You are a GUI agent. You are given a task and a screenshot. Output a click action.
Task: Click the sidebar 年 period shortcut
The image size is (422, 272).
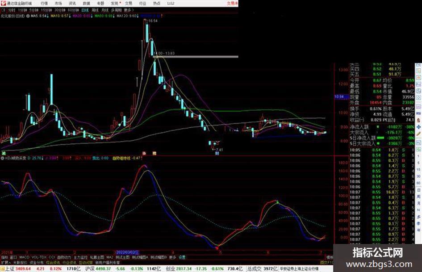click(x=418, y=230)
